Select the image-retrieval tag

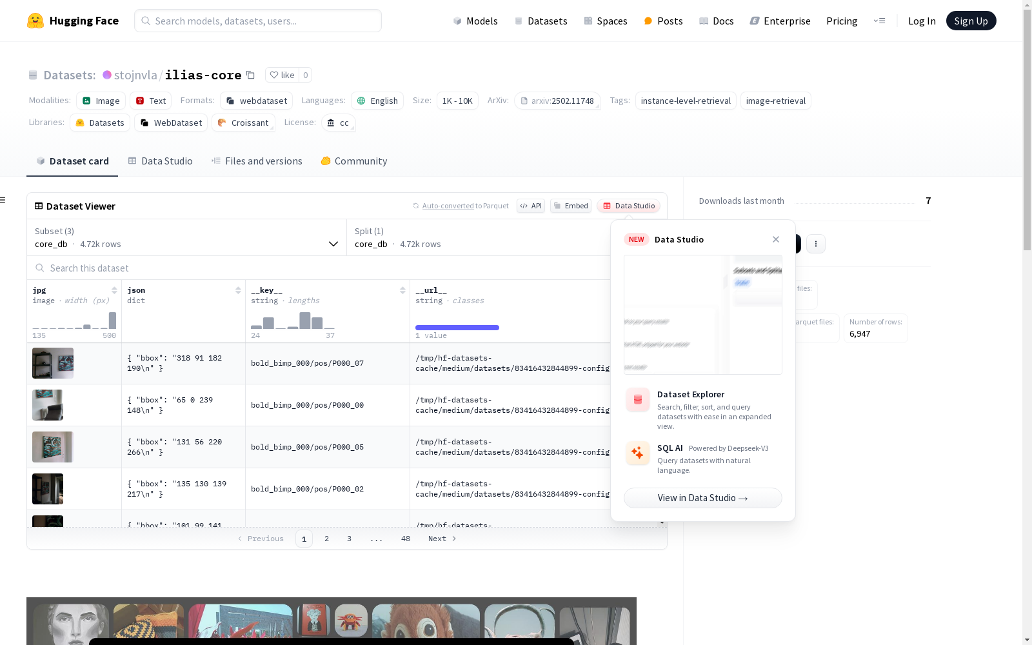click(776, 101)
